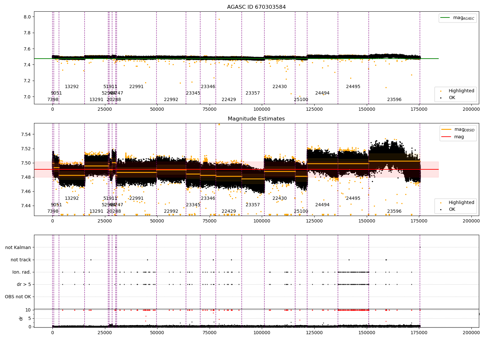Screen dimensions: 486x340
Task: Click the 7.8 y-axis tick label
Action: (x=27, y=33)
